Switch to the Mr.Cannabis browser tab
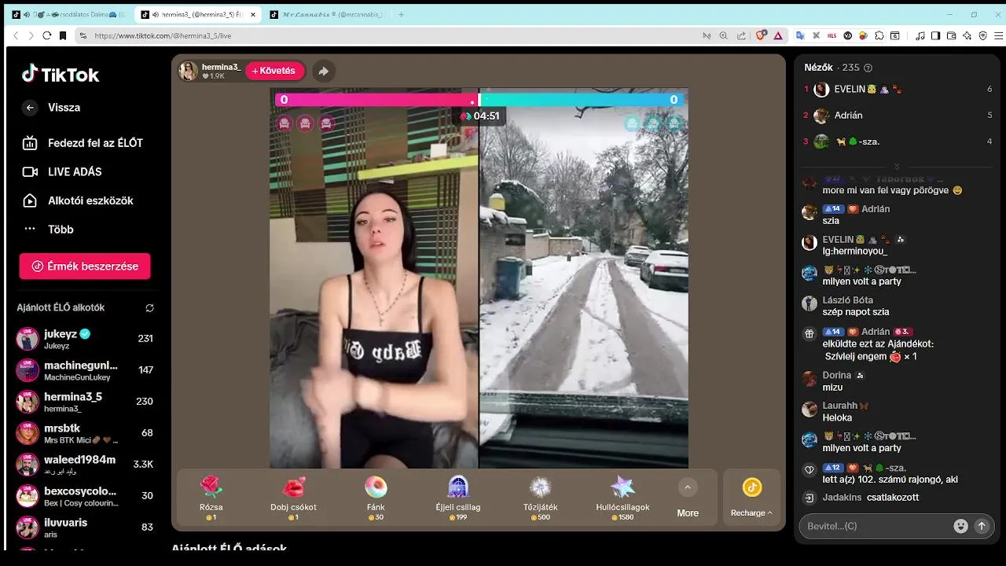Screen dimensions: 1006x566 [x=326, y=14]
